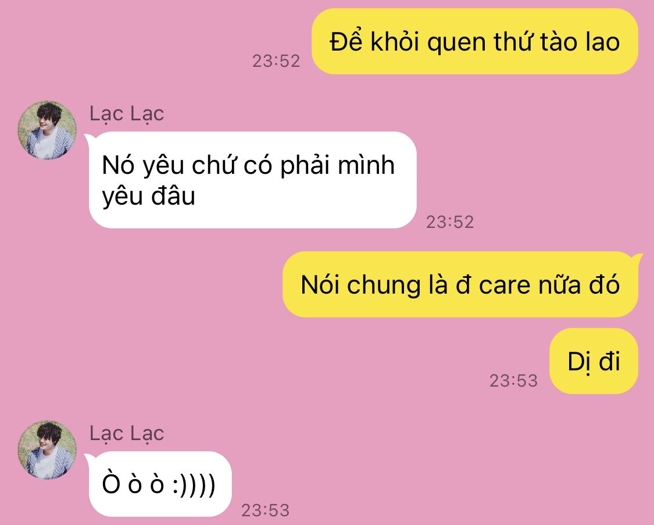Screen dimensions: 654x525
Task: Tap the 23:53 timestamp after Ò ò ò
Action: pyautogui.click(x=265, y=510)
